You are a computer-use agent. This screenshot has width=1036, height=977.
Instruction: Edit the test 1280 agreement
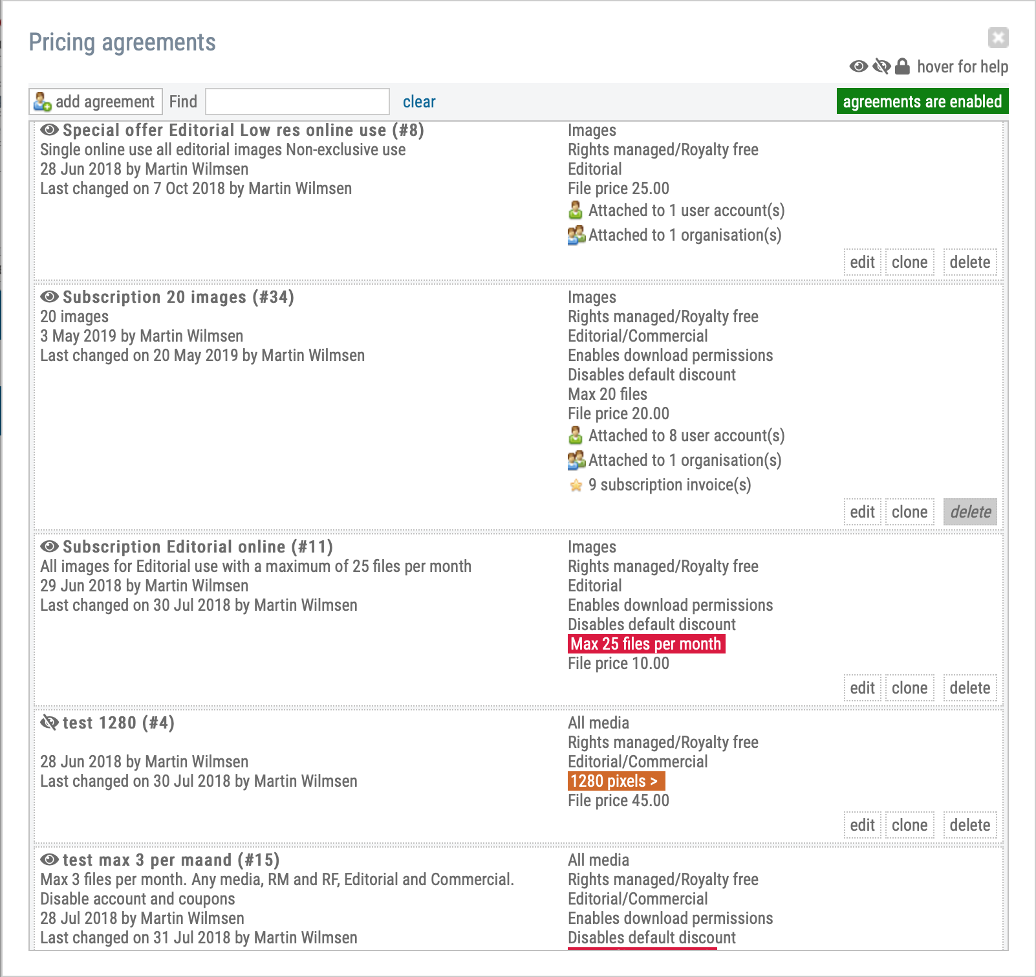[862, 825]
